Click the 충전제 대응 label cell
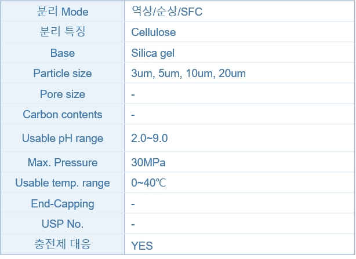 point(63,244)
